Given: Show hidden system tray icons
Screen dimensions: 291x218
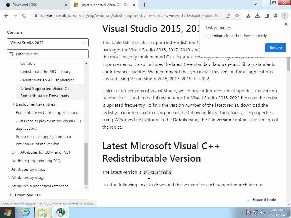Looking at the screenshot, I should (x=242, y=213).
